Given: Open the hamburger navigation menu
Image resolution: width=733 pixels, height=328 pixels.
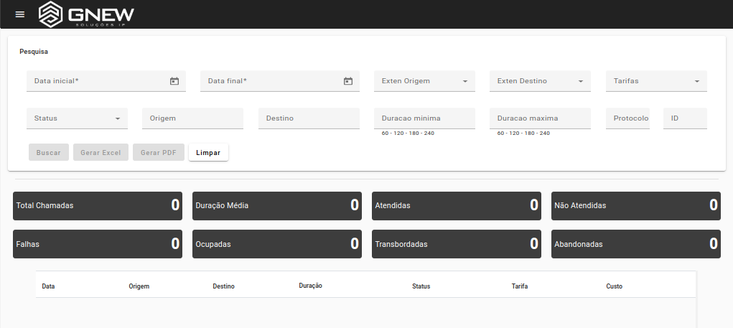Looking at the screenshot, I should tap(19, 14).
